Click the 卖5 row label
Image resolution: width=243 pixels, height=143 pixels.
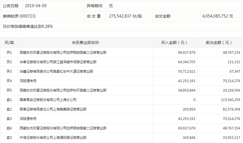(9, 138)
